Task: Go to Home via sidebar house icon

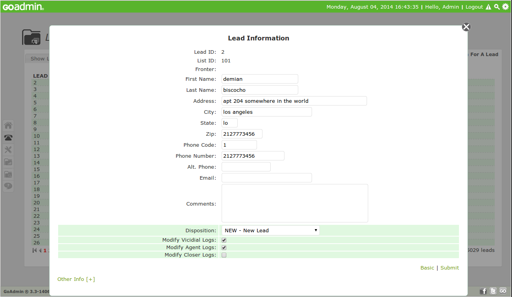Action: [x=8, y=126]
